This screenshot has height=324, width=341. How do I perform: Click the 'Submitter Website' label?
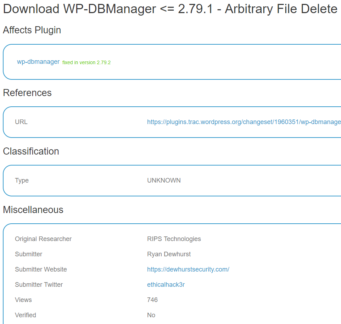pyautogui.click(x=41, y=269)
